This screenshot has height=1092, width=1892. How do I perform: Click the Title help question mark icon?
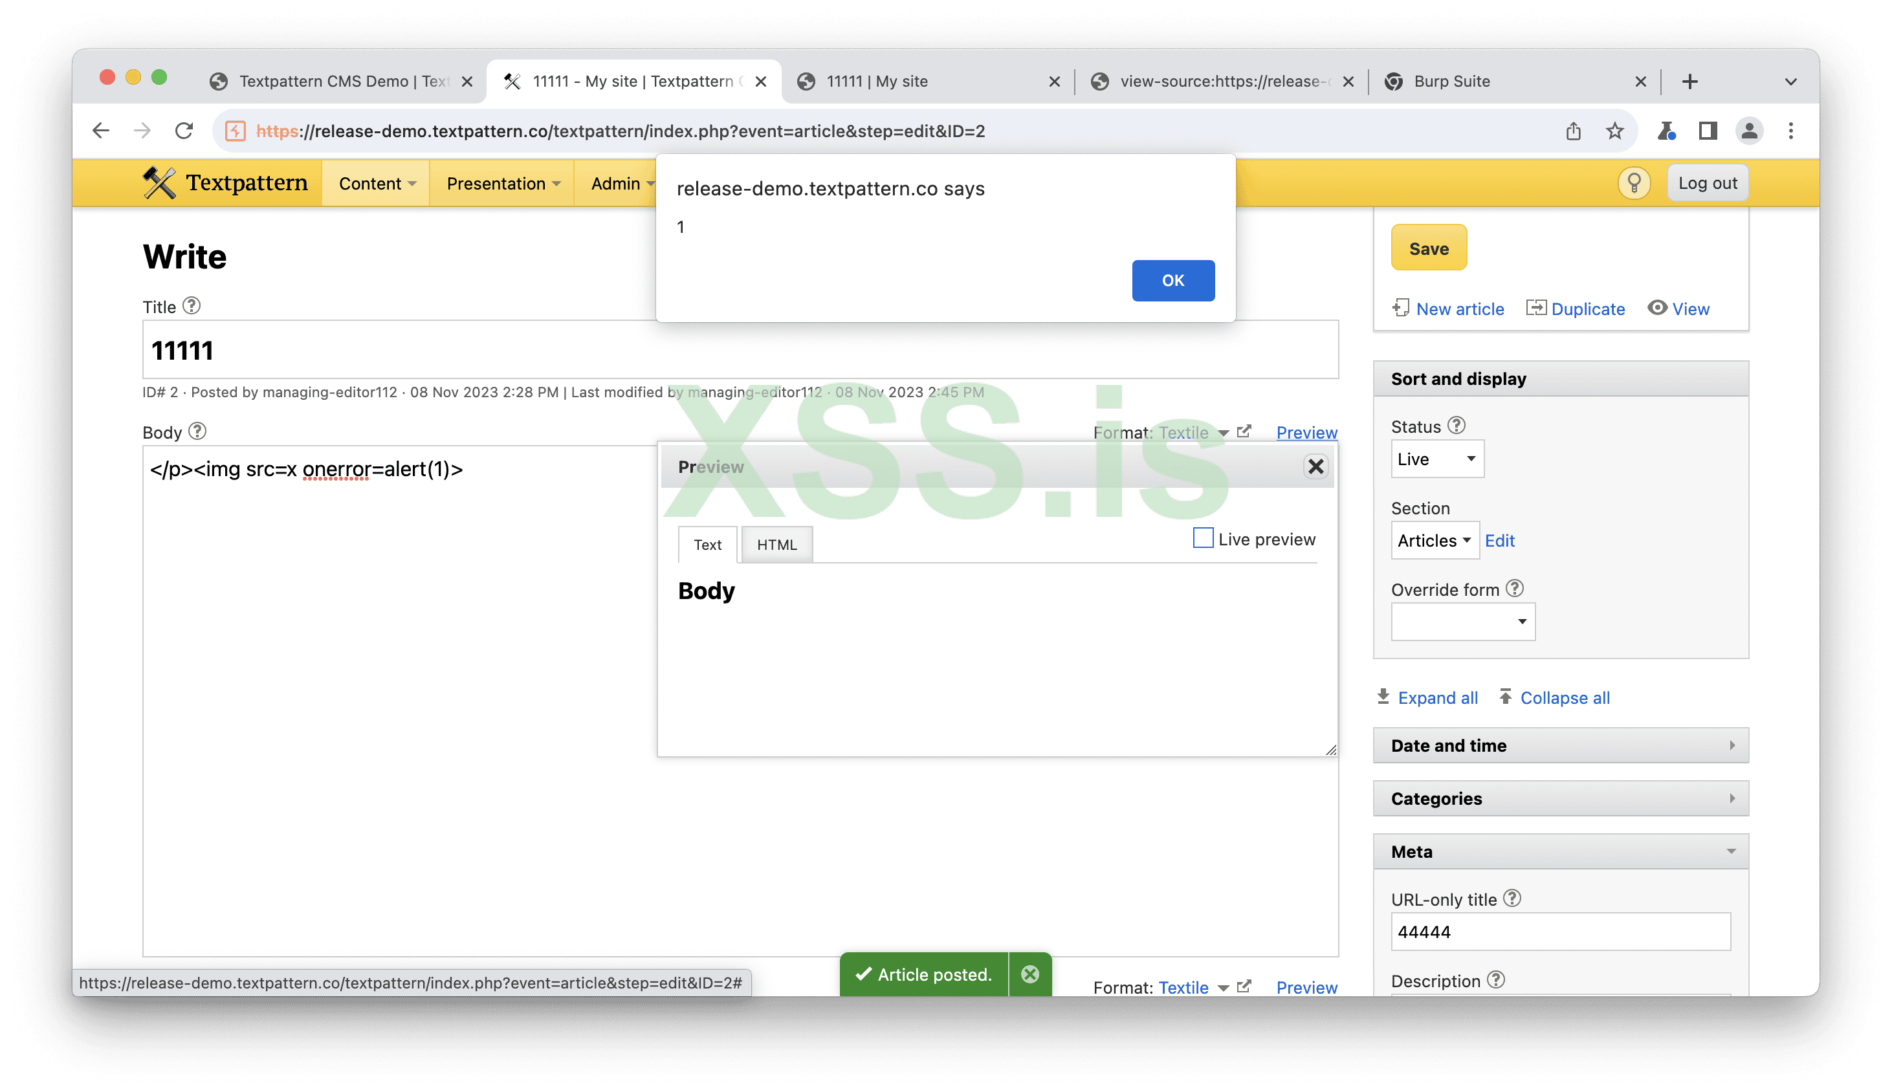tap(192, 306)
